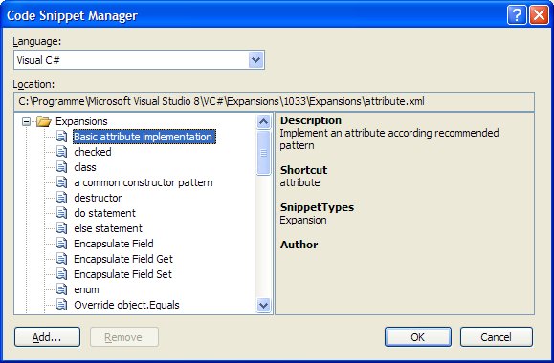Click the OK button
The height and width of the screenshot is (363, 554).
pos(417,337)
